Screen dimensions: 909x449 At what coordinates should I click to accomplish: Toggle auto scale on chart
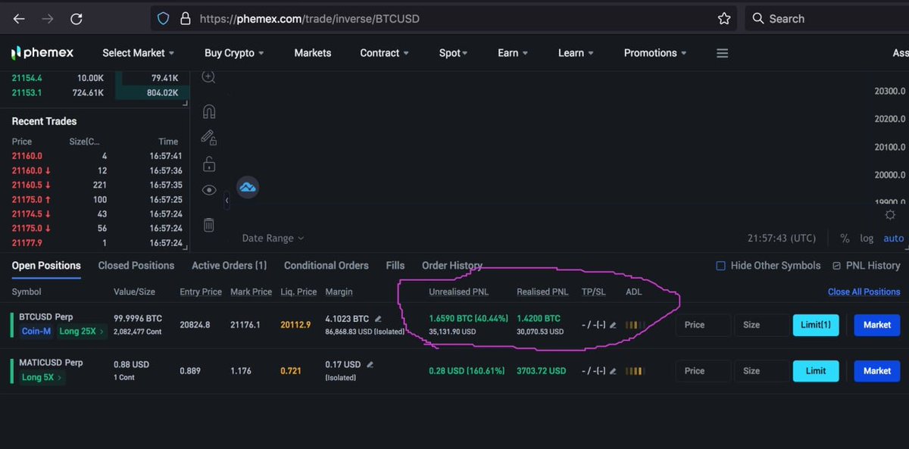click(894, 239)
